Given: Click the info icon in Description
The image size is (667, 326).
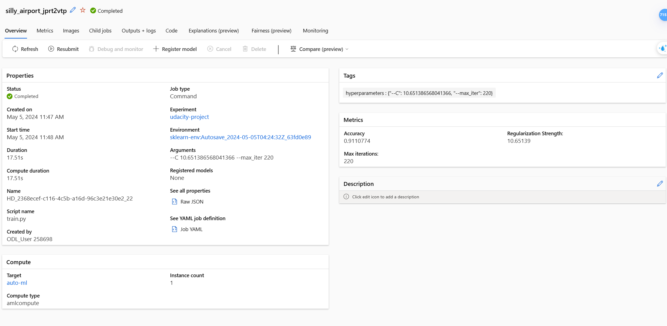Looking at the screenshot, I should point(346,197).
